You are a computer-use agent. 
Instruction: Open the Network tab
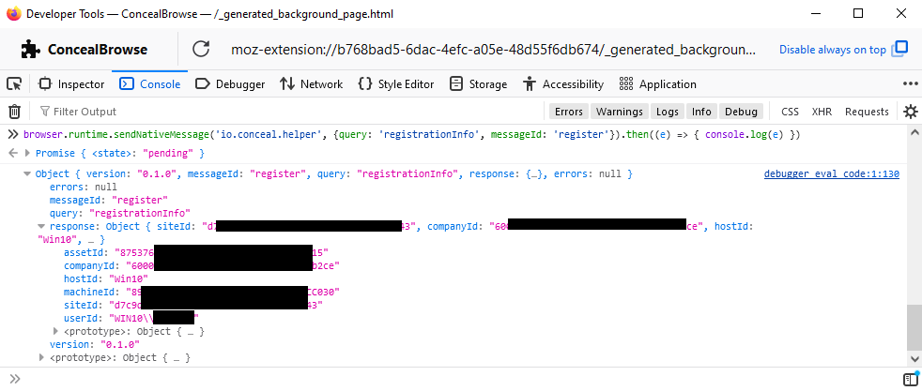click(x=311, y=84)
